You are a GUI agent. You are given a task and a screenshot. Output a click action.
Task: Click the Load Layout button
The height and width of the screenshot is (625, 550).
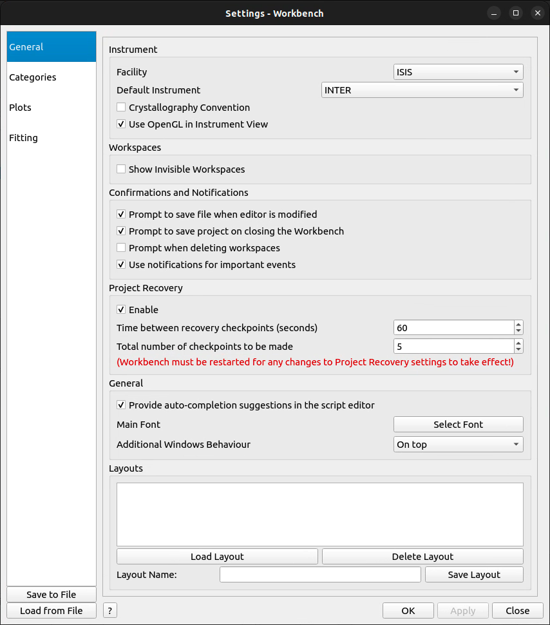(217, 557)
